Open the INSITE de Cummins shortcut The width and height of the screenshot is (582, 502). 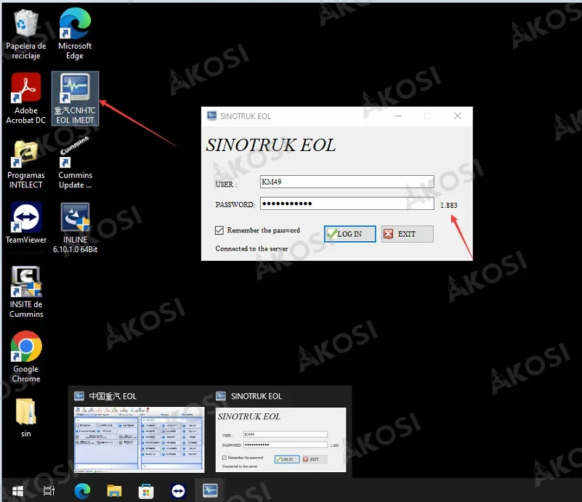pos(26,292)
